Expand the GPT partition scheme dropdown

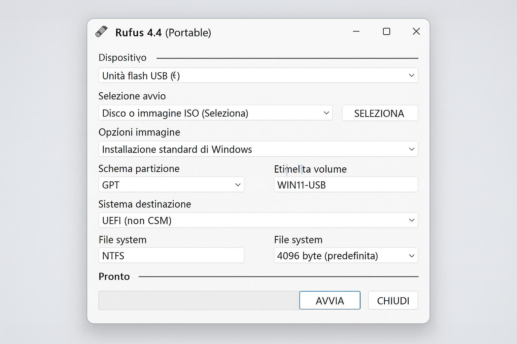(x=171, y=185)
